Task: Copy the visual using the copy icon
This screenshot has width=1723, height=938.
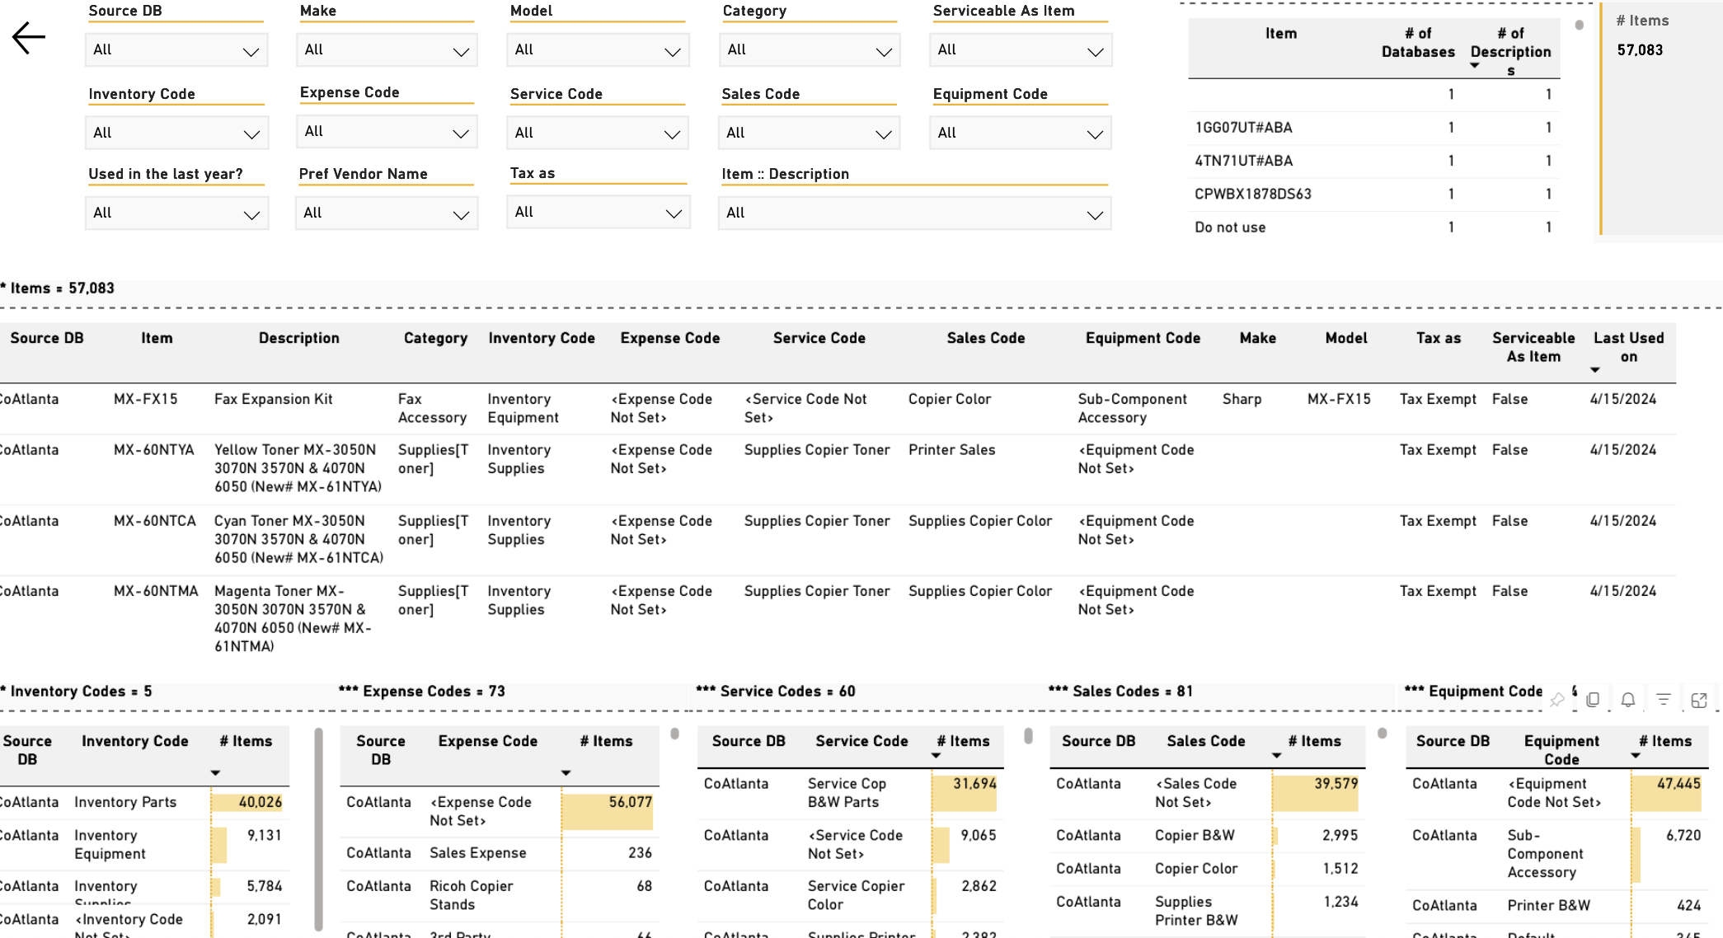Action: (1593, 700)
